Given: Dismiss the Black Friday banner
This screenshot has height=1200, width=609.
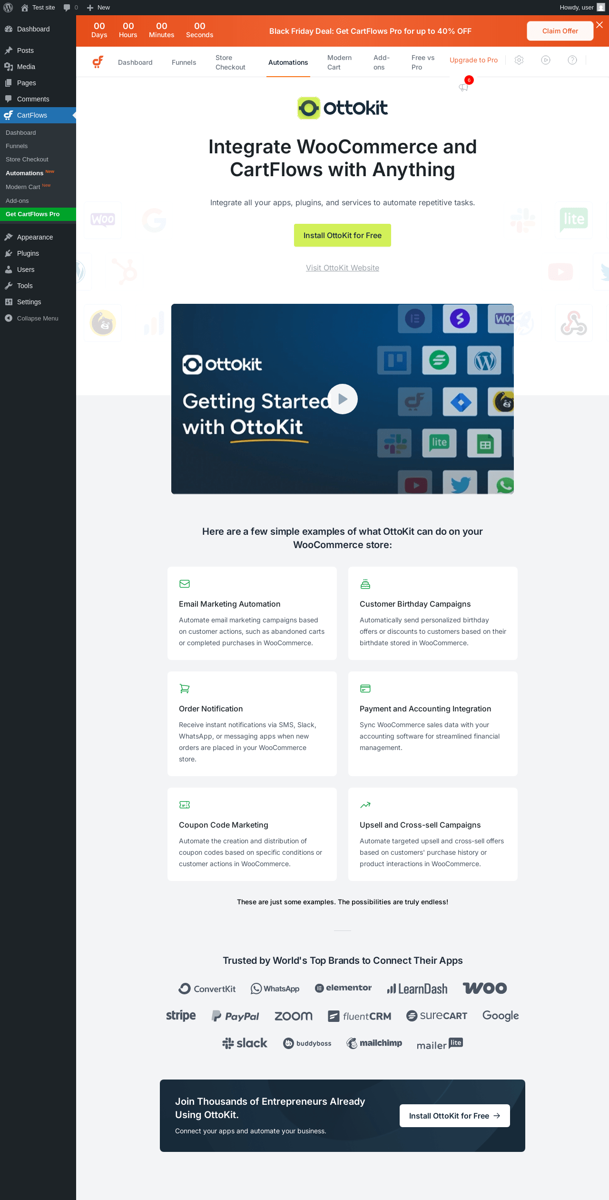Looking at the screenshot, I should pos(599,25).
